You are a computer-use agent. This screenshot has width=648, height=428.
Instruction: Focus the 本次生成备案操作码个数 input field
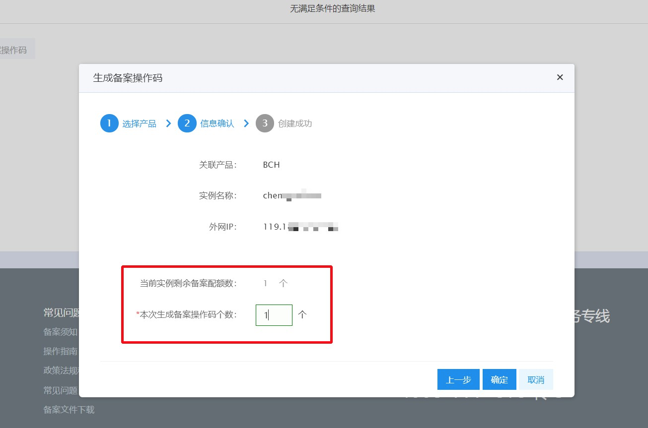pos(274,315)
